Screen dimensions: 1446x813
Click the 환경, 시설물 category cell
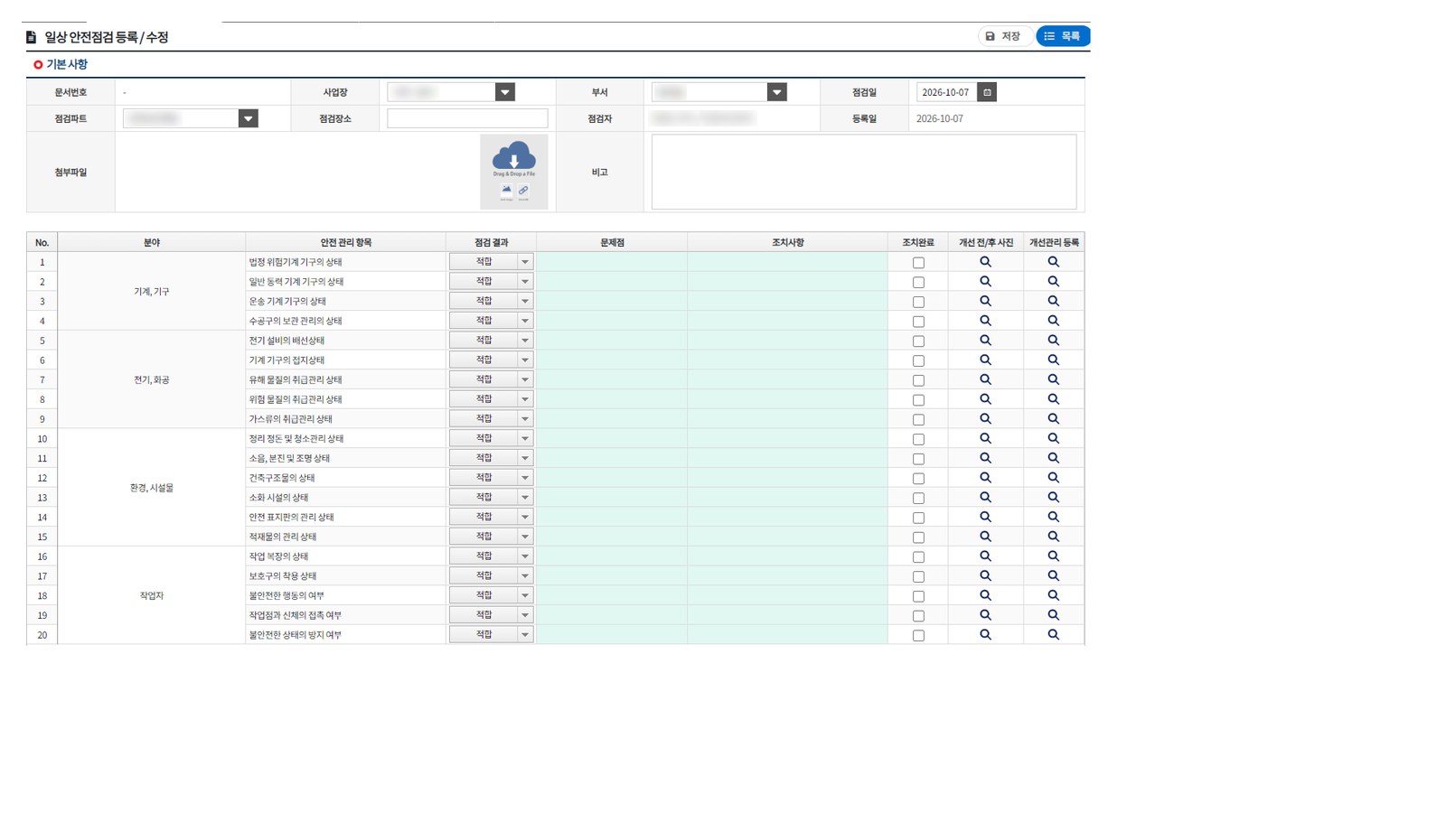coord(152,488)
